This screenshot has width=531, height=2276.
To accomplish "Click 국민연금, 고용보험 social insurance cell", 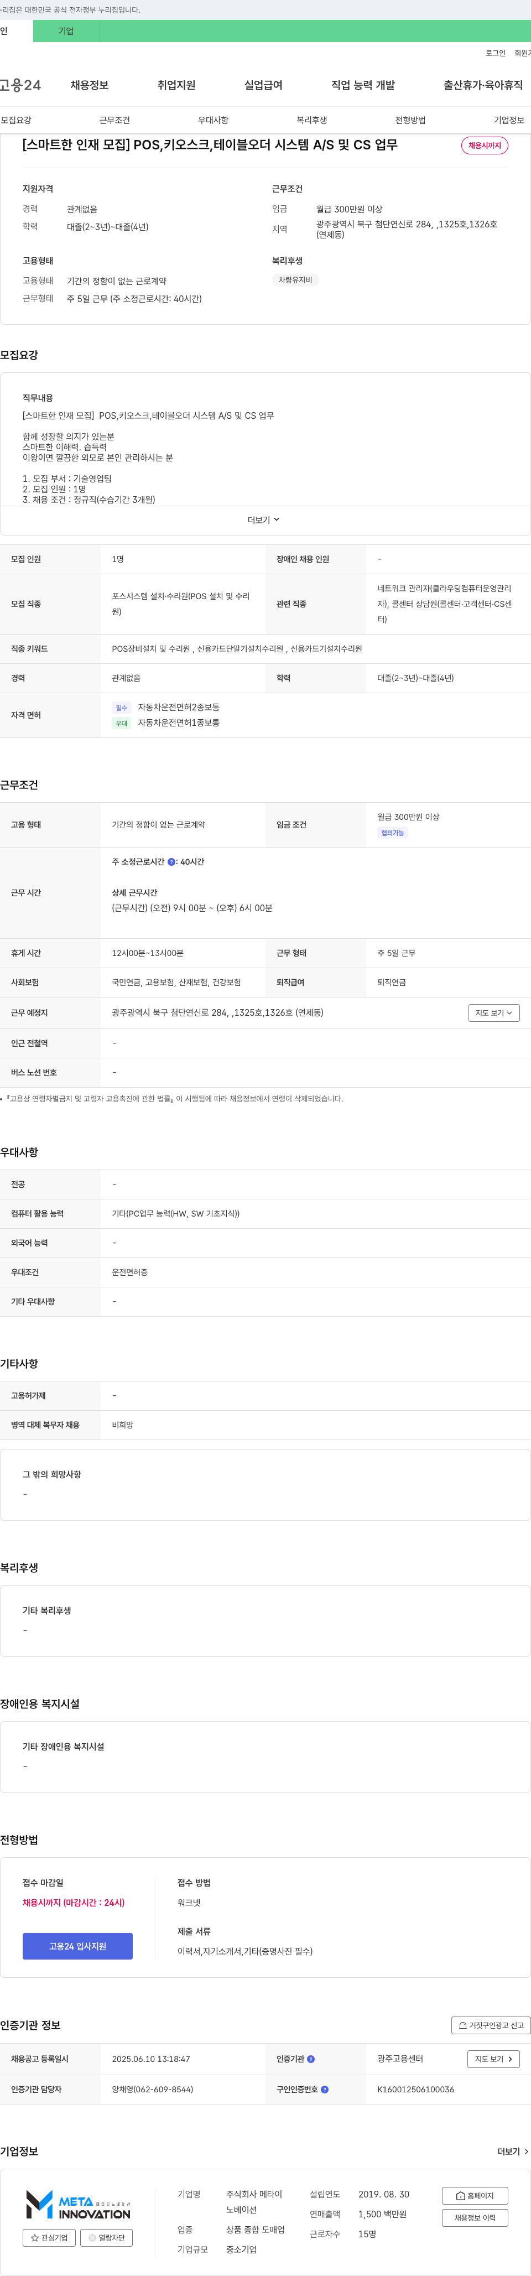I will (x=176, y=983).
